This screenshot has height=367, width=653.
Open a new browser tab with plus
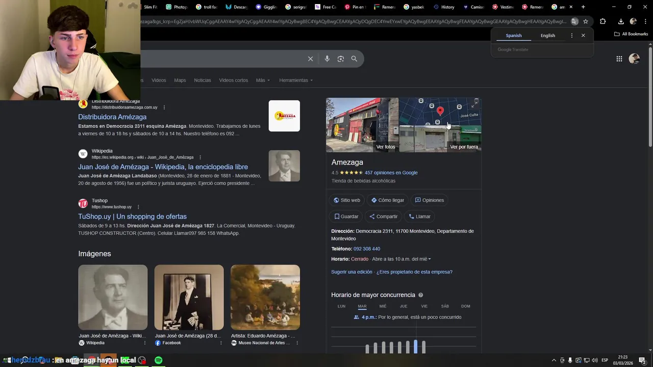coord(583,7)
